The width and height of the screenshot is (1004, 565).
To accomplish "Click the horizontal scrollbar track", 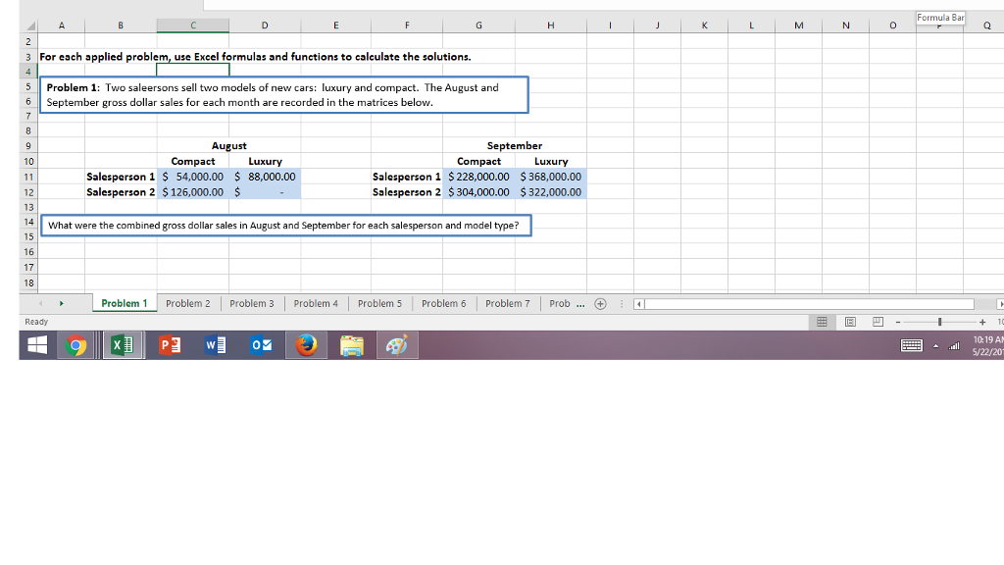I will (809, 304).
